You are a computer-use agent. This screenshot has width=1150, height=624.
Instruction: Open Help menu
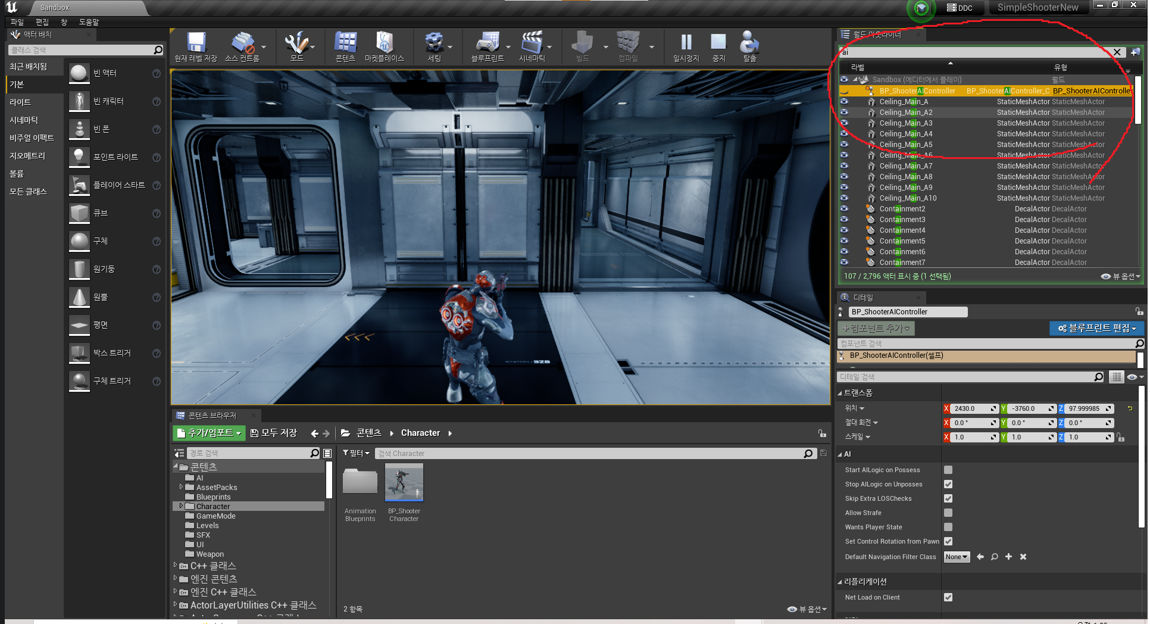[89, 22]
